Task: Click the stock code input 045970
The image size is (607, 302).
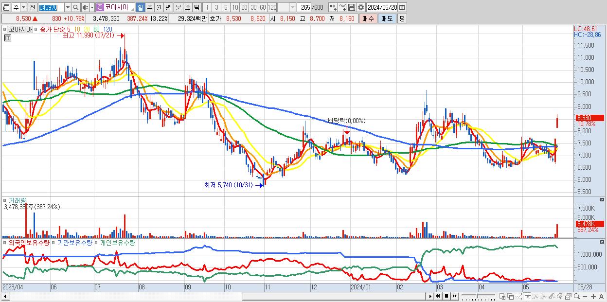Action: tap(51, 7)
